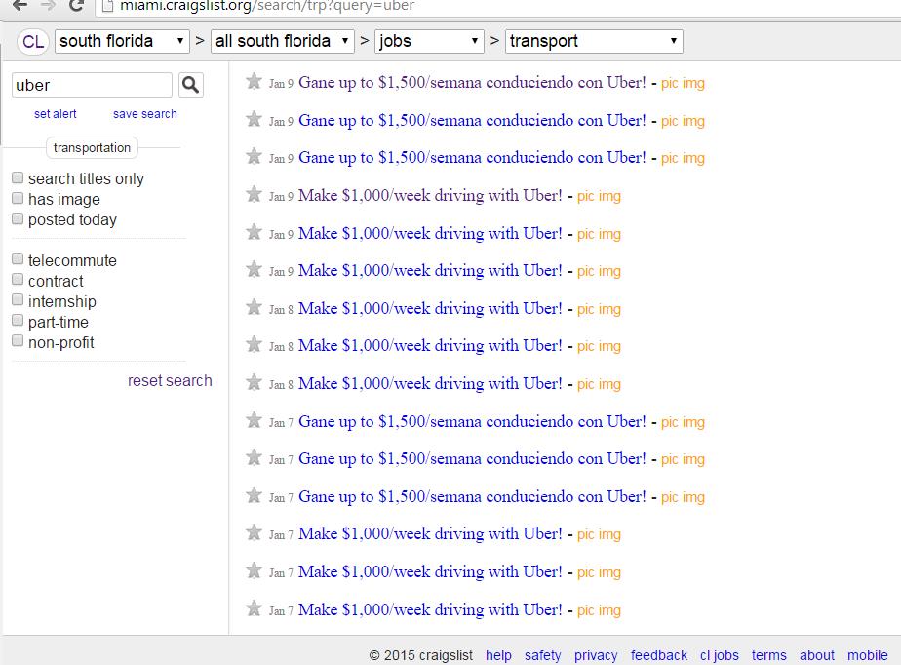901x665 pixels.
Task: Click the reset search link
Action: [170, 380]
